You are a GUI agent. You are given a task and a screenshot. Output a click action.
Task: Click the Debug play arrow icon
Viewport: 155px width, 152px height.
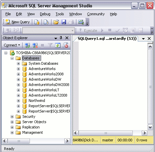click(x=102, y=30)
